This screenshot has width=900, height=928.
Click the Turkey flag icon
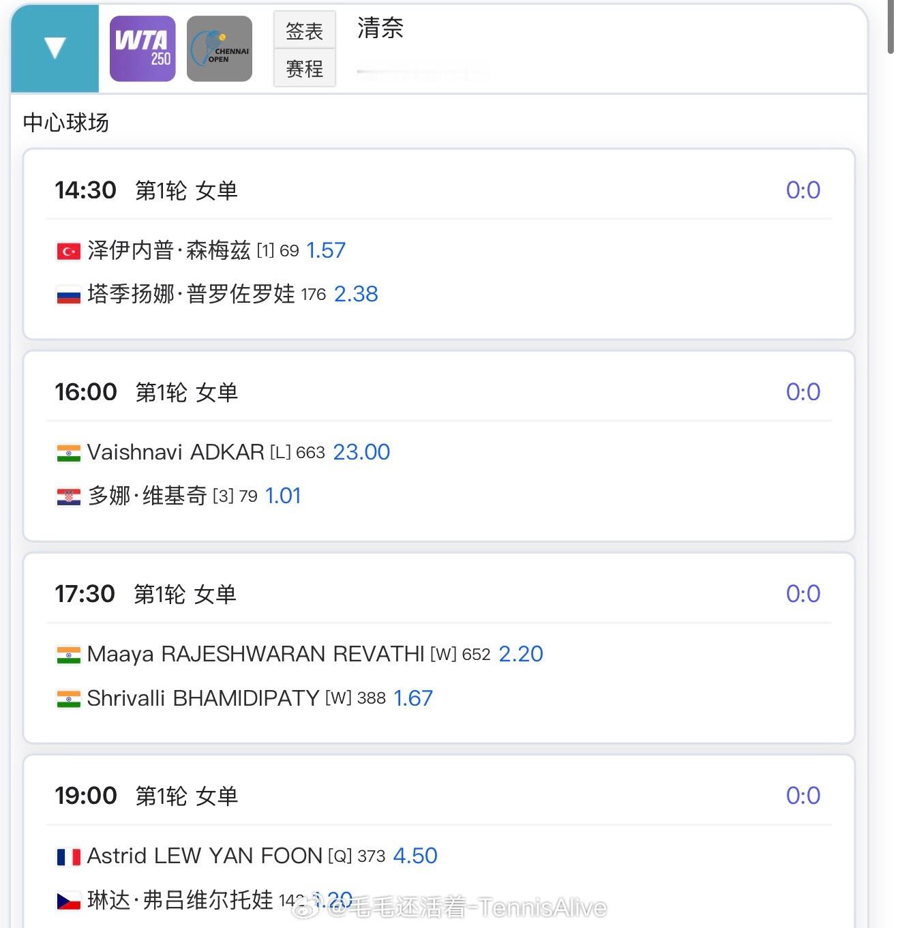tap(68, 252)
